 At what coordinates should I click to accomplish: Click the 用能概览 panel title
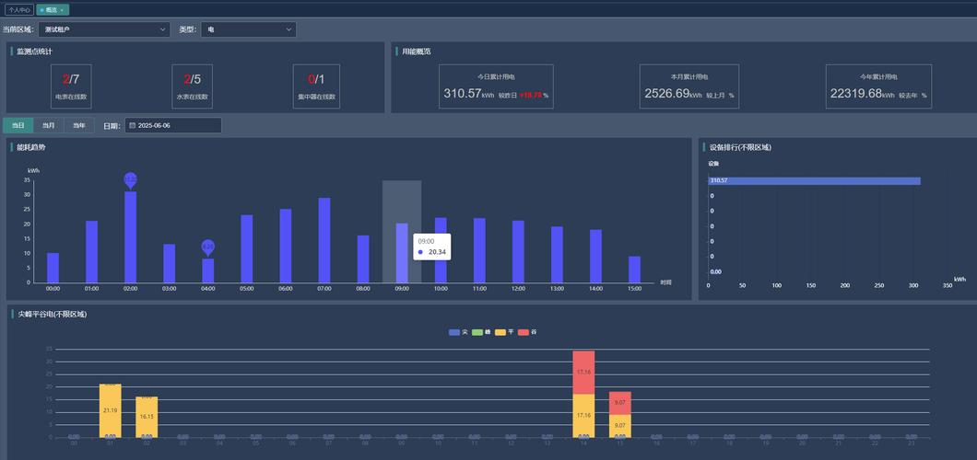point(417,52)
